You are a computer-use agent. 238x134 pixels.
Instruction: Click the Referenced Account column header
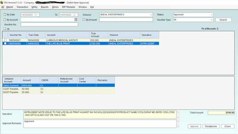point(68,80)
